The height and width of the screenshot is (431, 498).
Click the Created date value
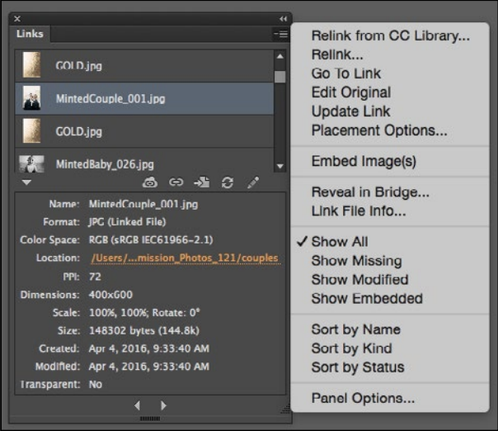pos(148,348)
